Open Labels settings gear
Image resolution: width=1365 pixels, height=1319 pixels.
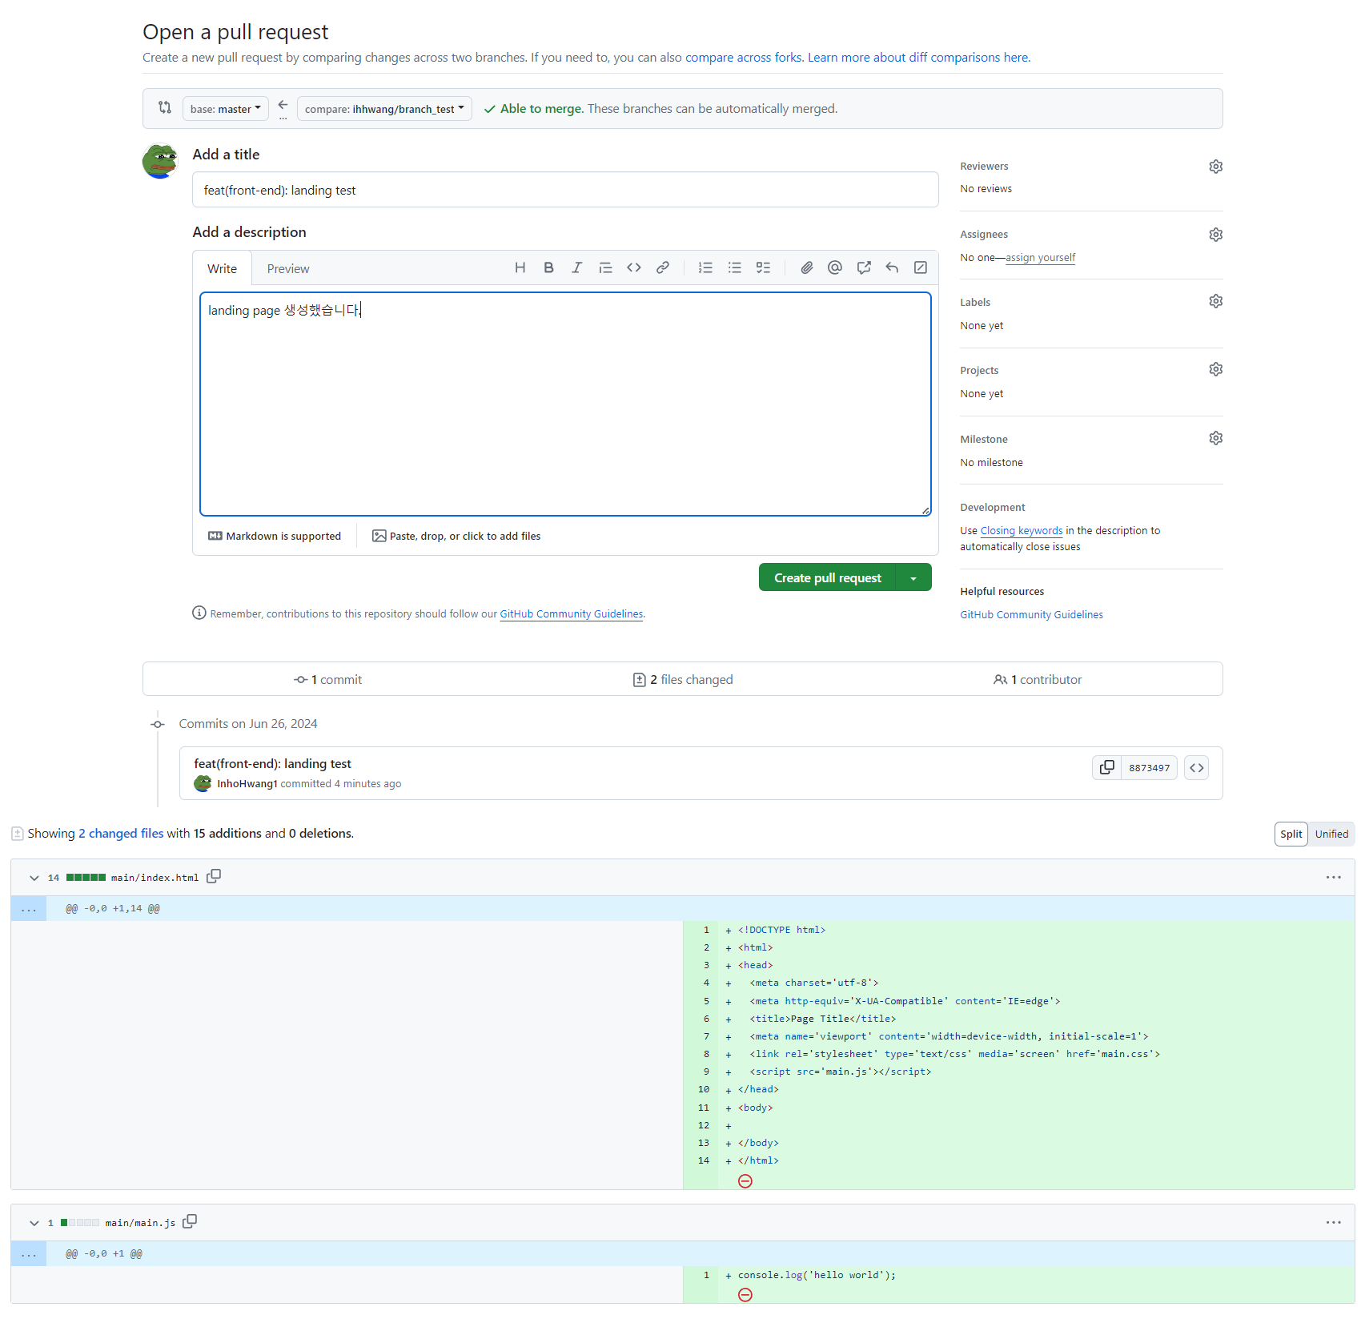tap(1215, 301)
